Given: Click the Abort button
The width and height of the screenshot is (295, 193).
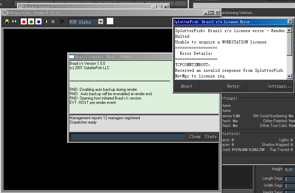Looking at the screenshot, I should (x=186, y=86).
